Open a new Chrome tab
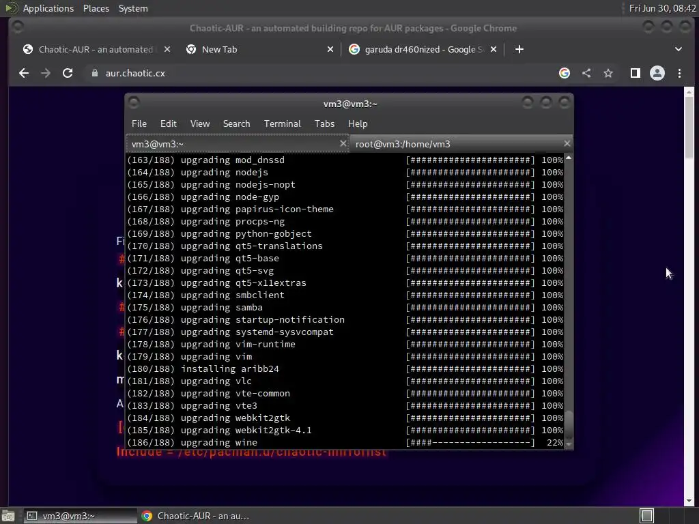Screen dimensions: 699x524 (x=519, y=49)
